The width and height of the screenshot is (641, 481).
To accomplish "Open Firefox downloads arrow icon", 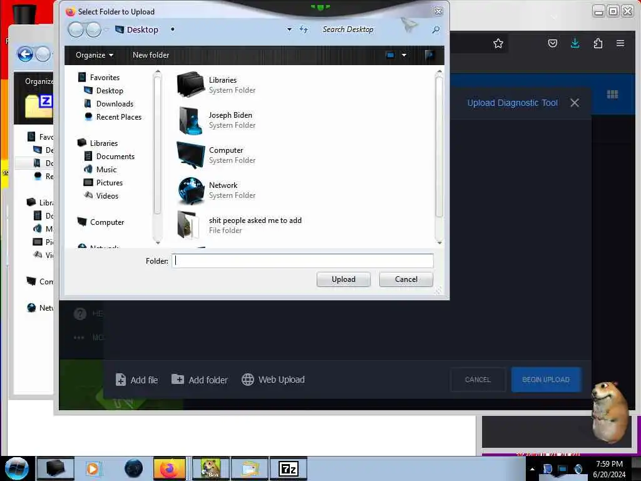I will [575, 43].
